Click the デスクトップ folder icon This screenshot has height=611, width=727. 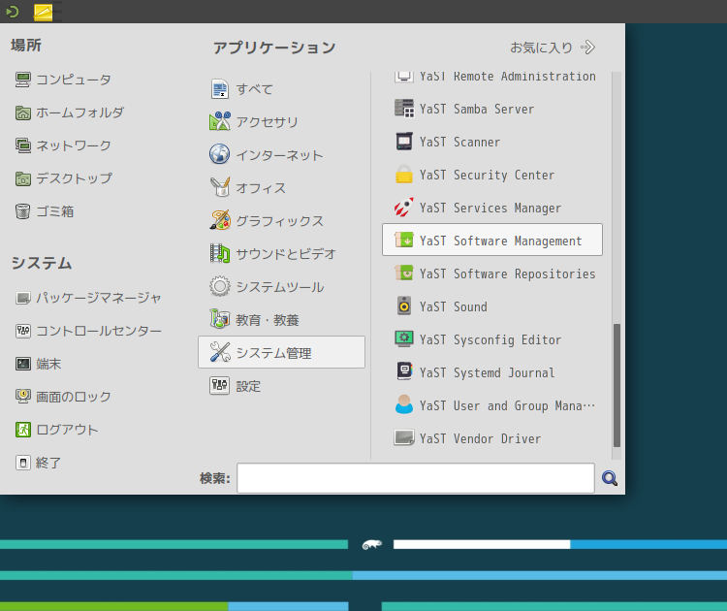(x=22, y=178)
